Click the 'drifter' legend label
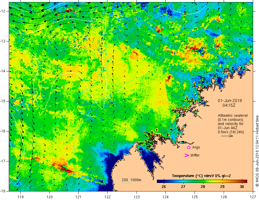Screen dimensions: 259x200 [195, 155]
